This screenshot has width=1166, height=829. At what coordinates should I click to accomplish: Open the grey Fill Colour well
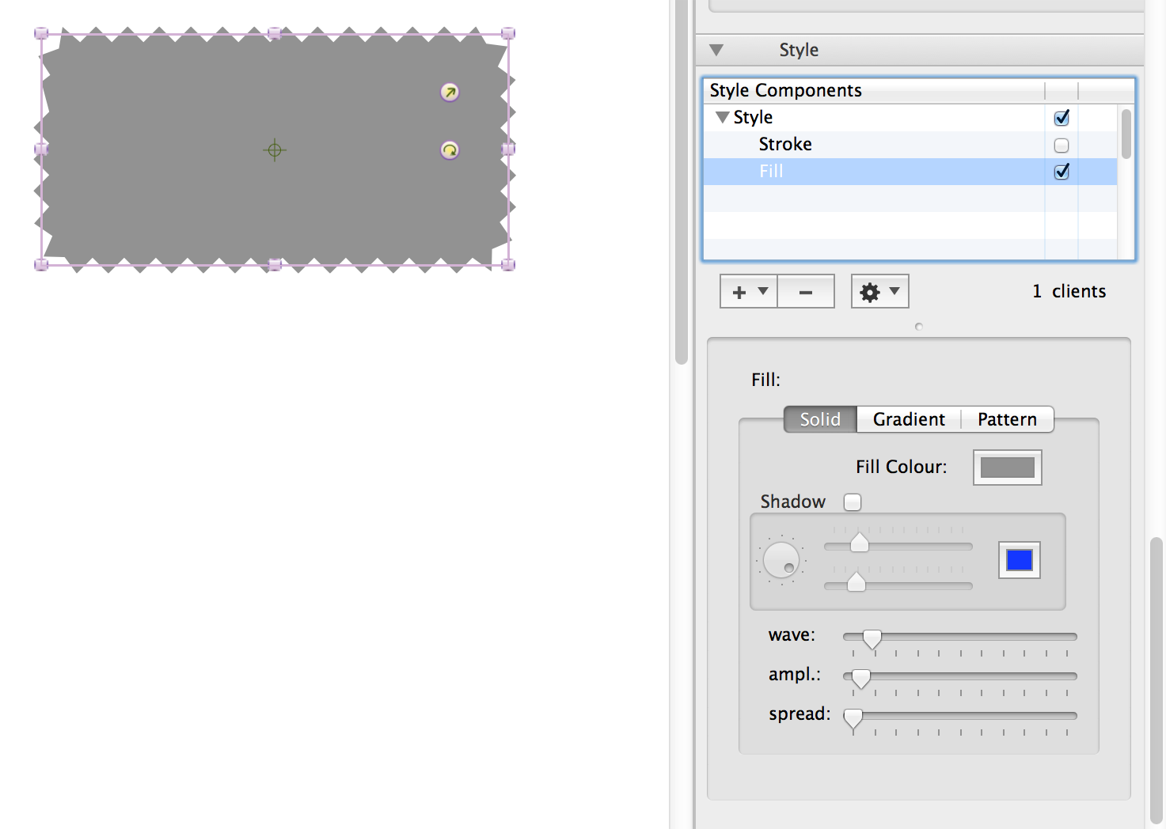coord(1007,467)
